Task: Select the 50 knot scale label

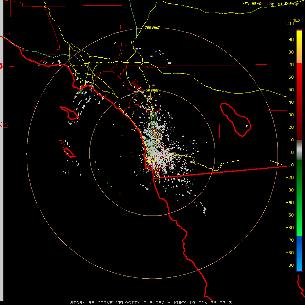Action: 291,90
